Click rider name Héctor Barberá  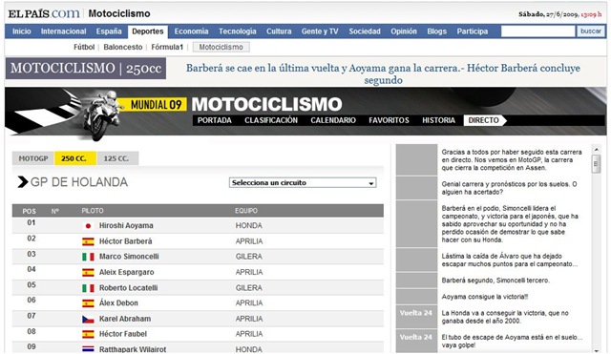pos(125,241)
